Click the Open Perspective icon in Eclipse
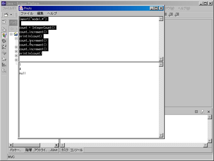This screenshot has width=214, height=161. (4, 21)
